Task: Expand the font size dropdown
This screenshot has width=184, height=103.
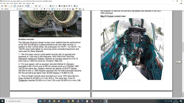Action: point(41,9)
